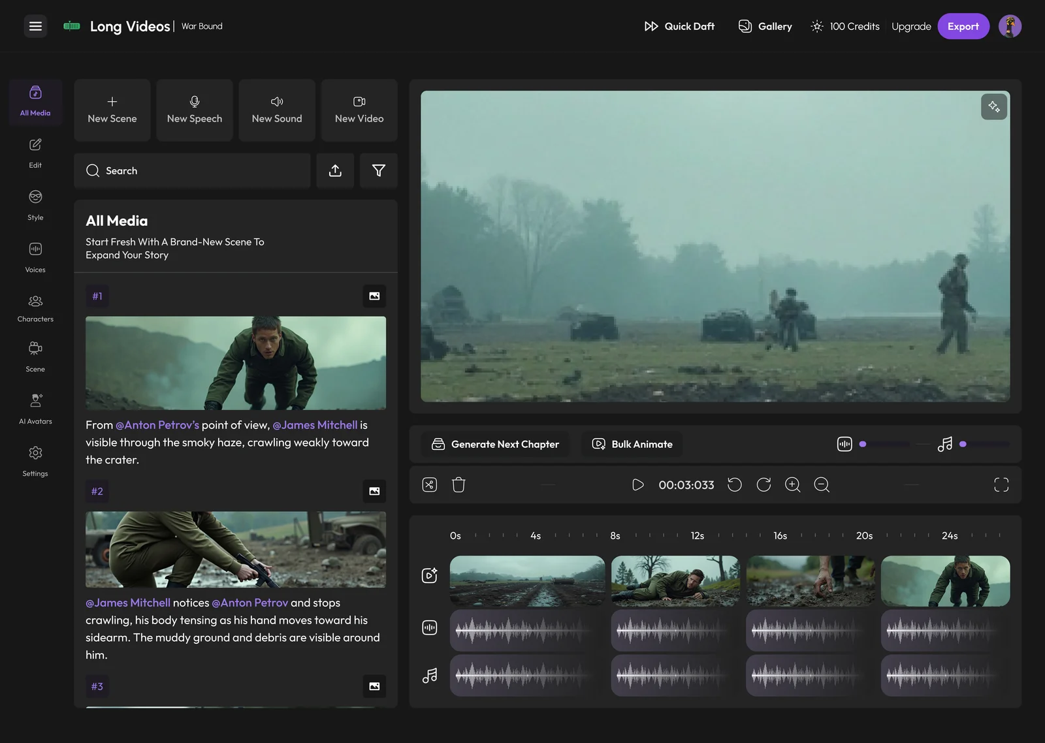Open the Edit sidebar panel

[x=35, y=153]
